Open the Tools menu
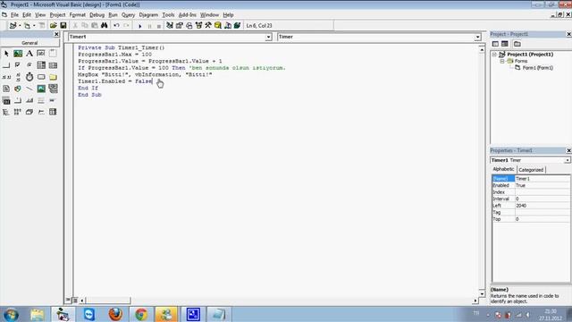Screen dimensions: 572x322 click(x=168, y=15)
